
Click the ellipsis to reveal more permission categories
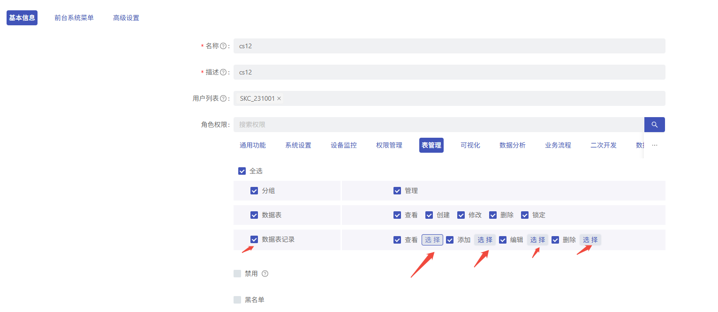[x=655, y=146]
